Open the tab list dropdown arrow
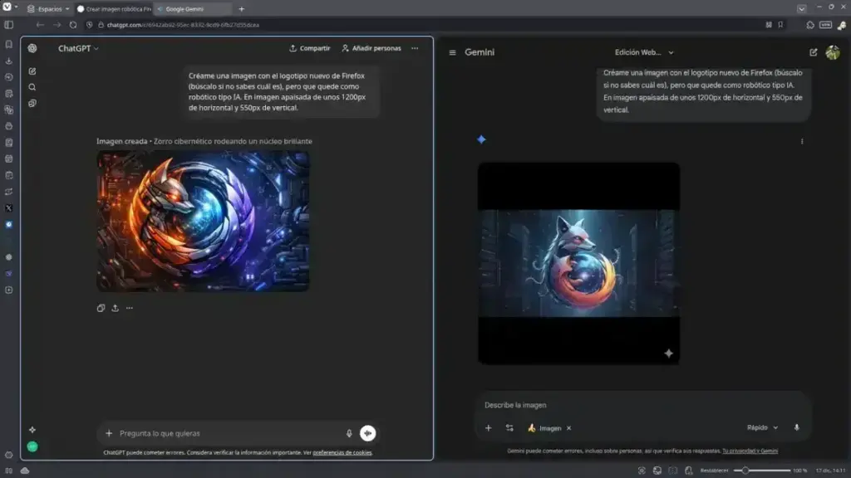 (802, 8)
